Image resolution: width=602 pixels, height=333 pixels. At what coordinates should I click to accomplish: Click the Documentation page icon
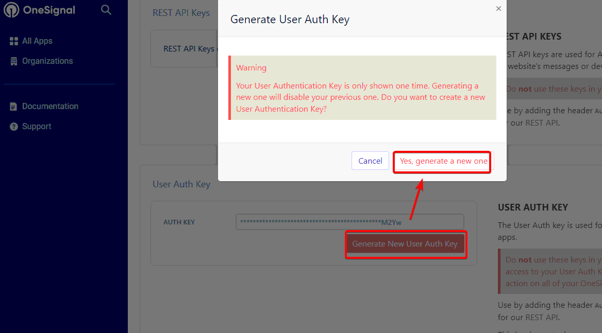pyautogui.click(x=13, y=107)
